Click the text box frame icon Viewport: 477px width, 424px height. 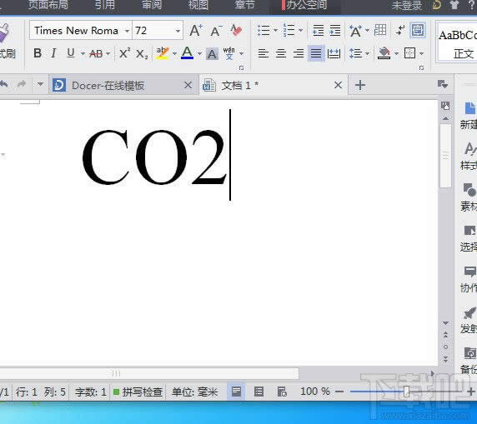[x=418, y=30]
